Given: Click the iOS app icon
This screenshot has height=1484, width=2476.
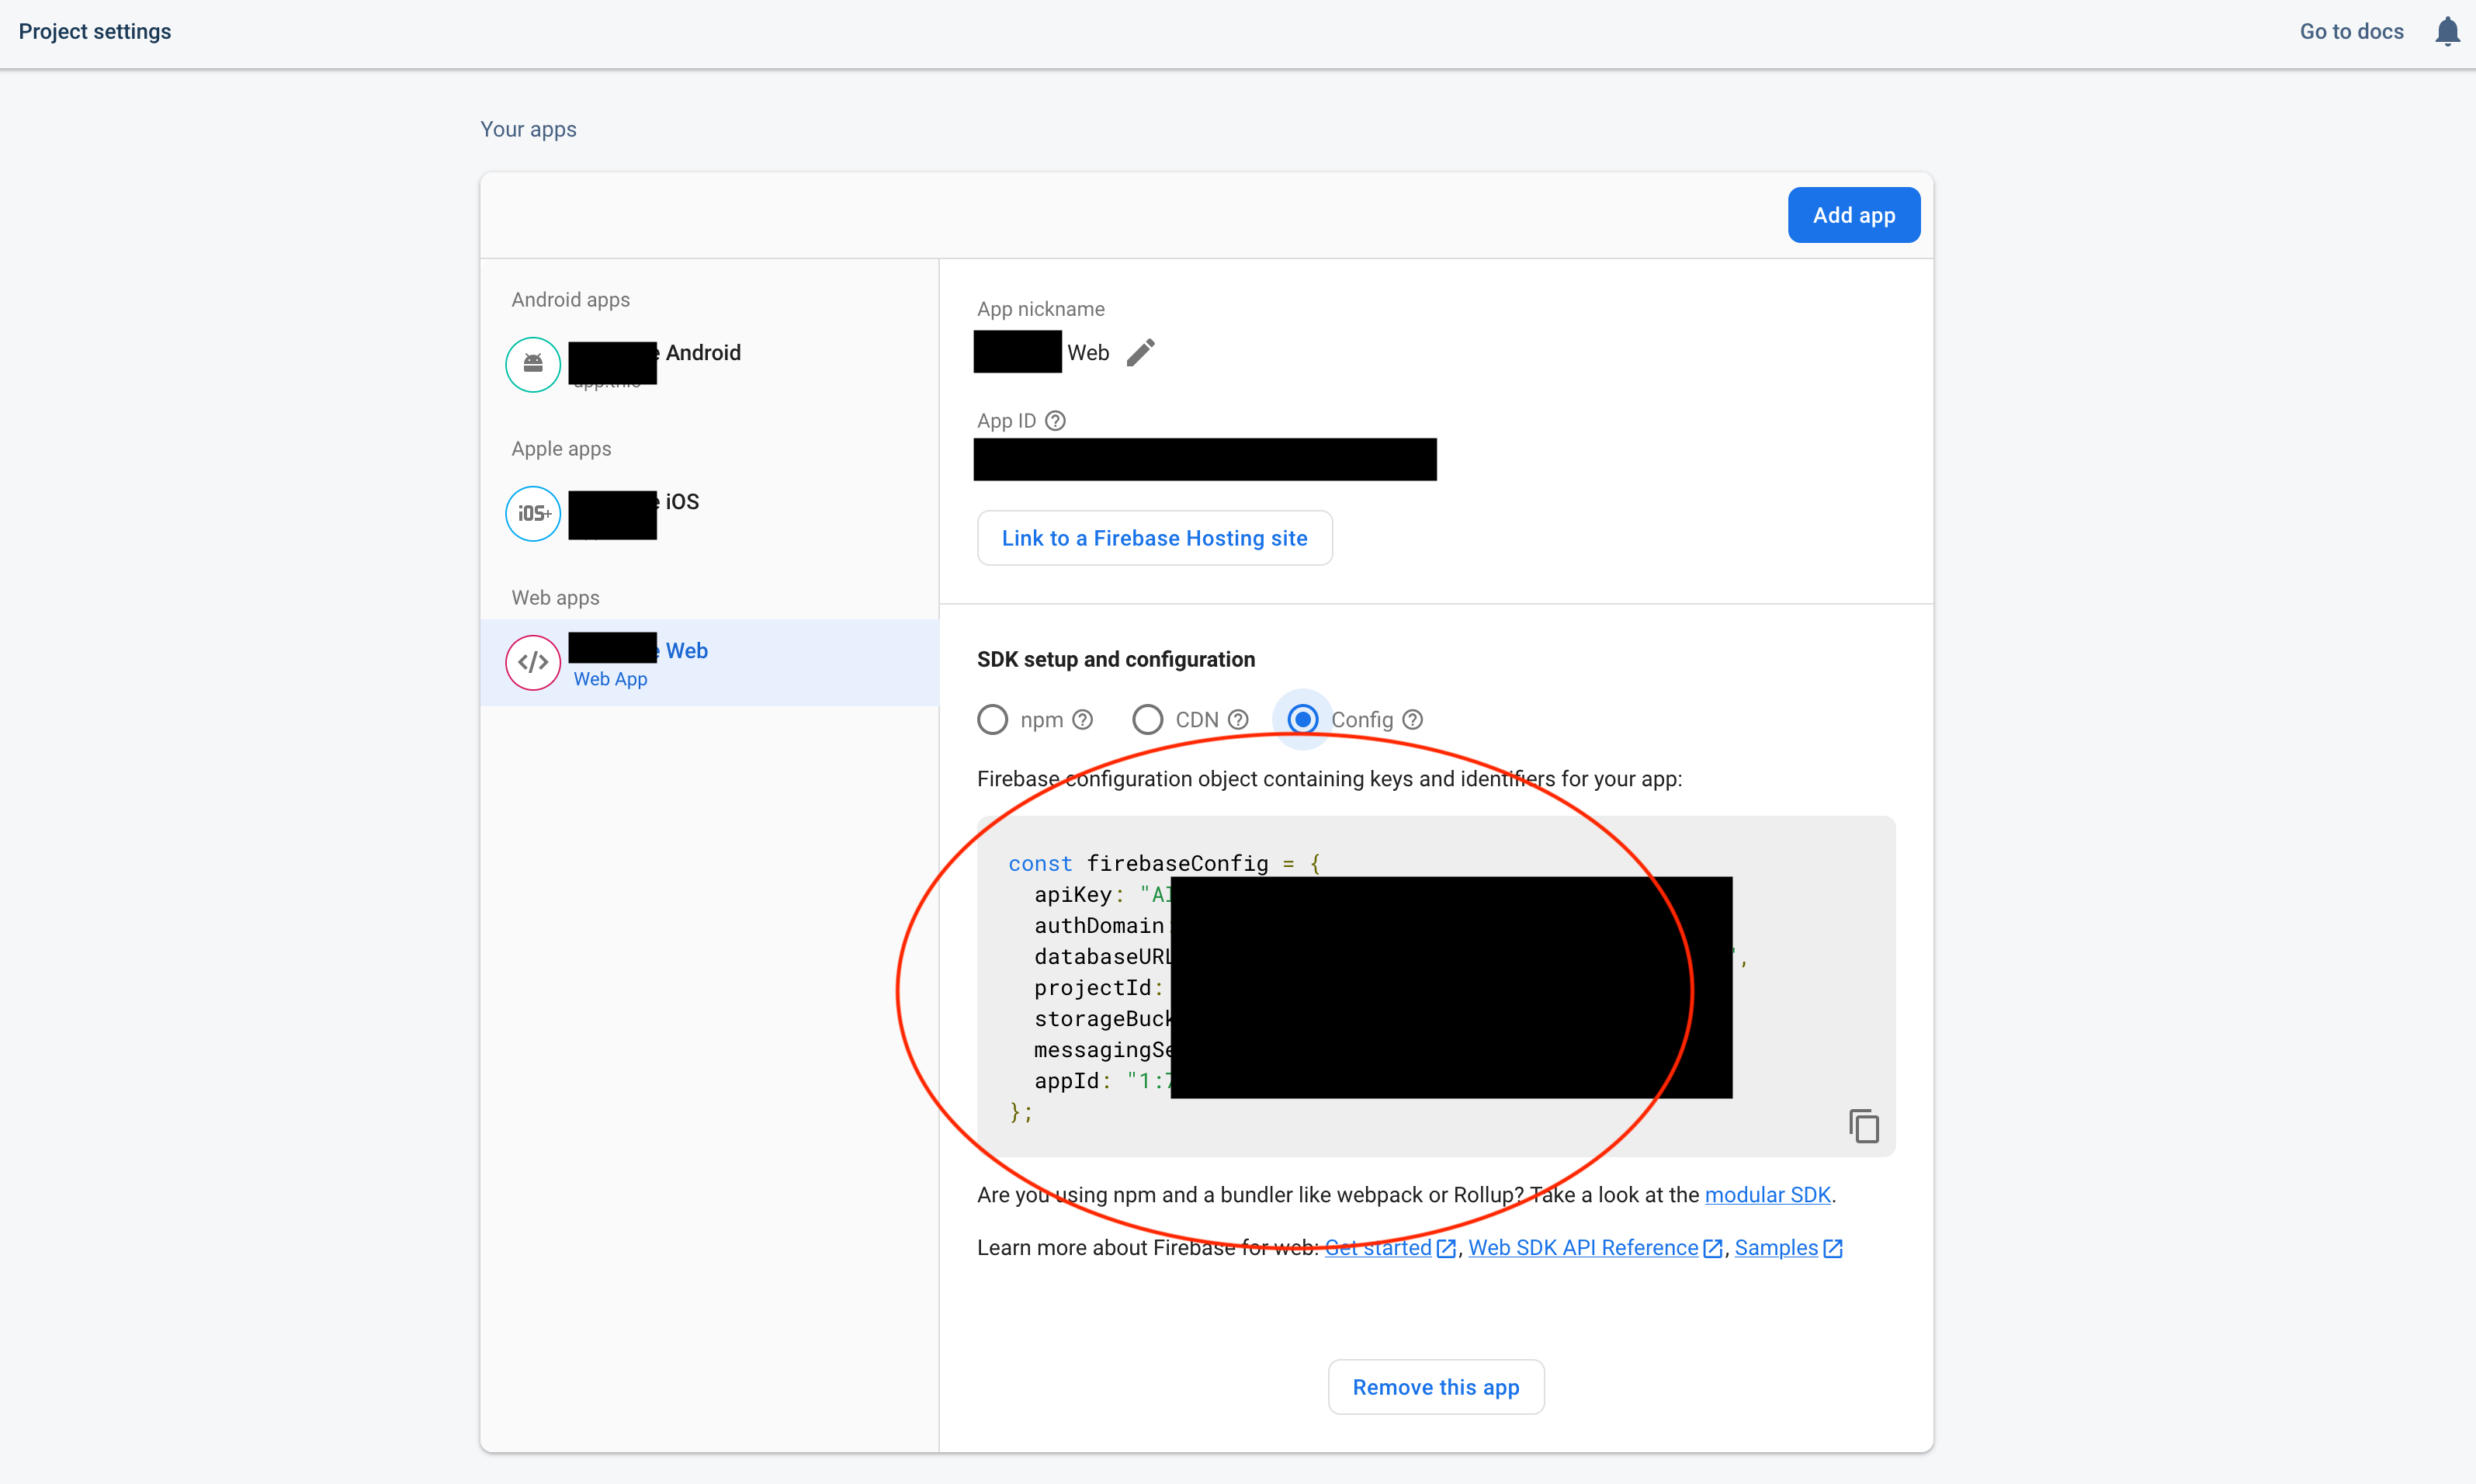Looking at the screenshot, I should point(533,513).
